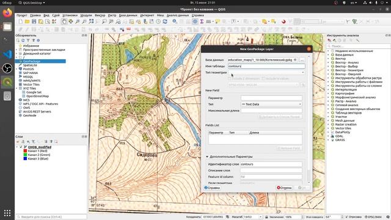Toggle visibility checkbox of СНОВ_modified layer
This screenshot has height=220, width=391.
[x=21, y=147]
